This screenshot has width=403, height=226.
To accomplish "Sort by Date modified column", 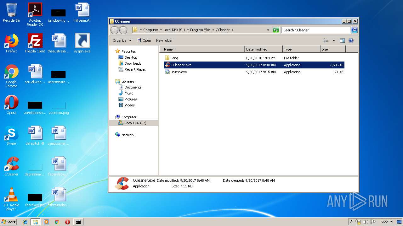I will [x=264, y=49].
